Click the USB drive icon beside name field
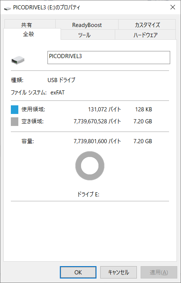The image size is (181, 283). (x=18, y=60)
